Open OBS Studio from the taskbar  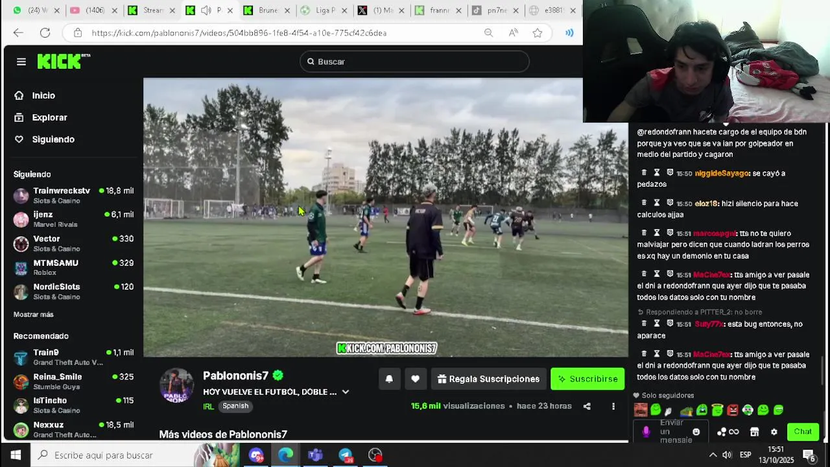click(375, 455)
